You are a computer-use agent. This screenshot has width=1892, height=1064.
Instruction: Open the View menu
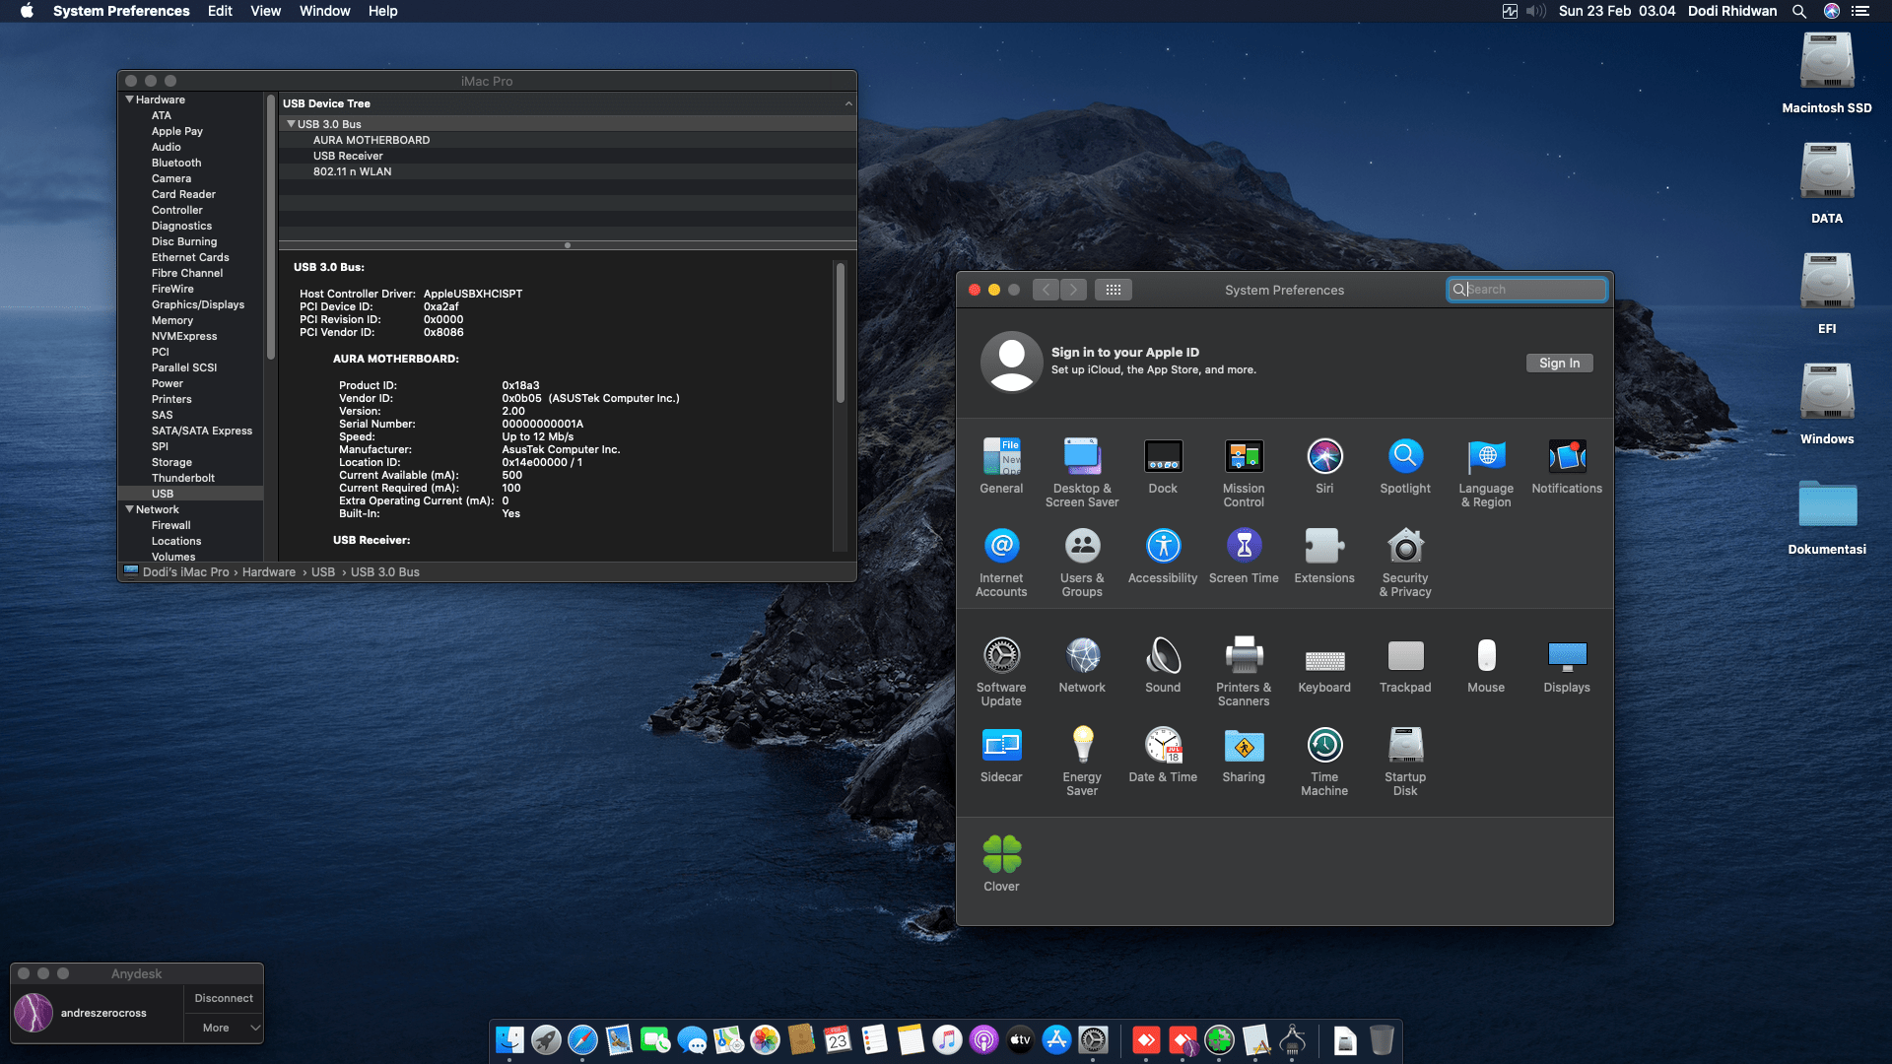(265, 11)
